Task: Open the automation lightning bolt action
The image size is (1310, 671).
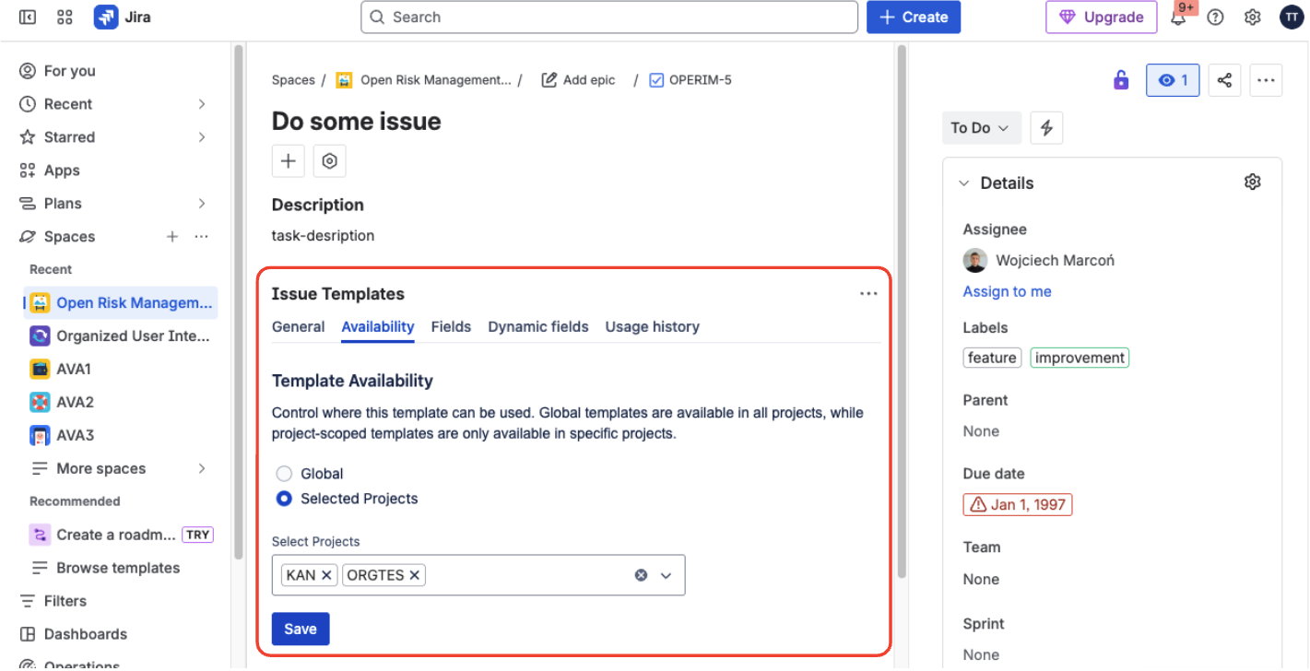Action: pyautogui.click(x=1046, y=127)
